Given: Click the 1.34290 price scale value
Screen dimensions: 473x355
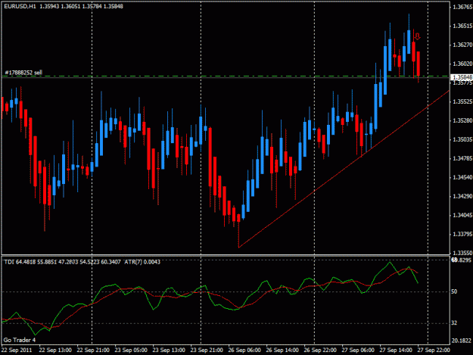Looking at the screenshot, I should pyautogui.click(x=462, y=196).
